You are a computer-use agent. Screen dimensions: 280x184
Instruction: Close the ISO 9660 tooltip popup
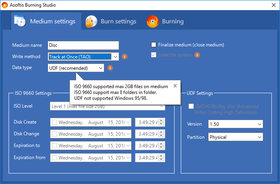point(175,86)
